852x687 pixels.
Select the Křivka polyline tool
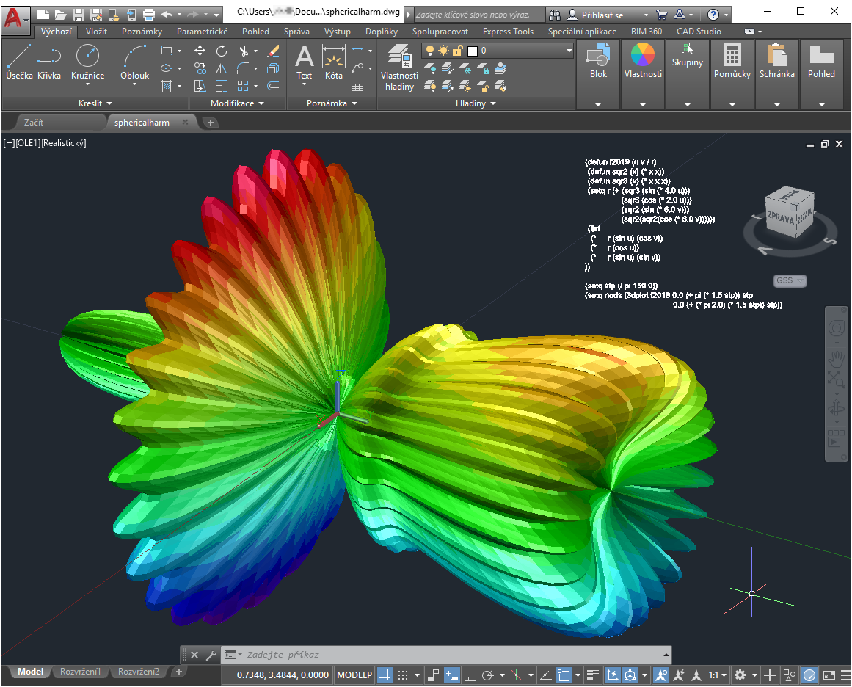pyautogui.click(x=49, y=62)
